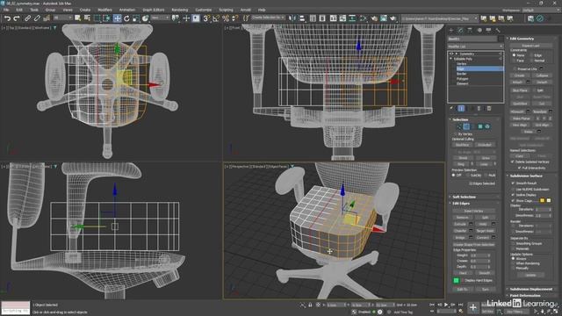Activate the Select and Scale tool
562x316 pixels.
tap(135, 18)
